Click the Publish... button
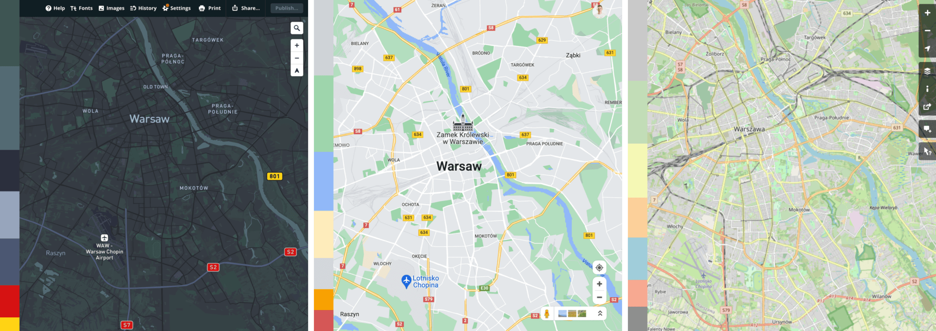The width and height of the screenshot is (936, 331). [x=287, y=8]
